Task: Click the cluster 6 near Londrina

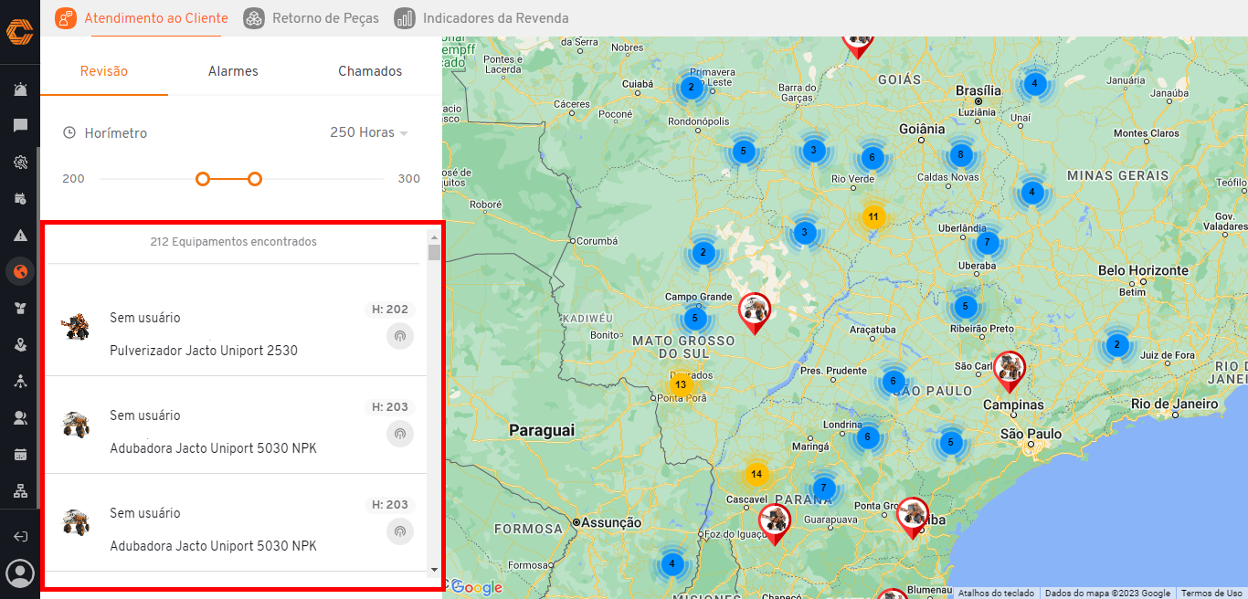Action: [868, 436]
